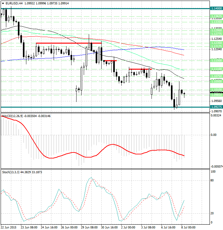Click the 1.11500 green level label
This screenshot has width=223, height=230.
[x=216, y=60]
